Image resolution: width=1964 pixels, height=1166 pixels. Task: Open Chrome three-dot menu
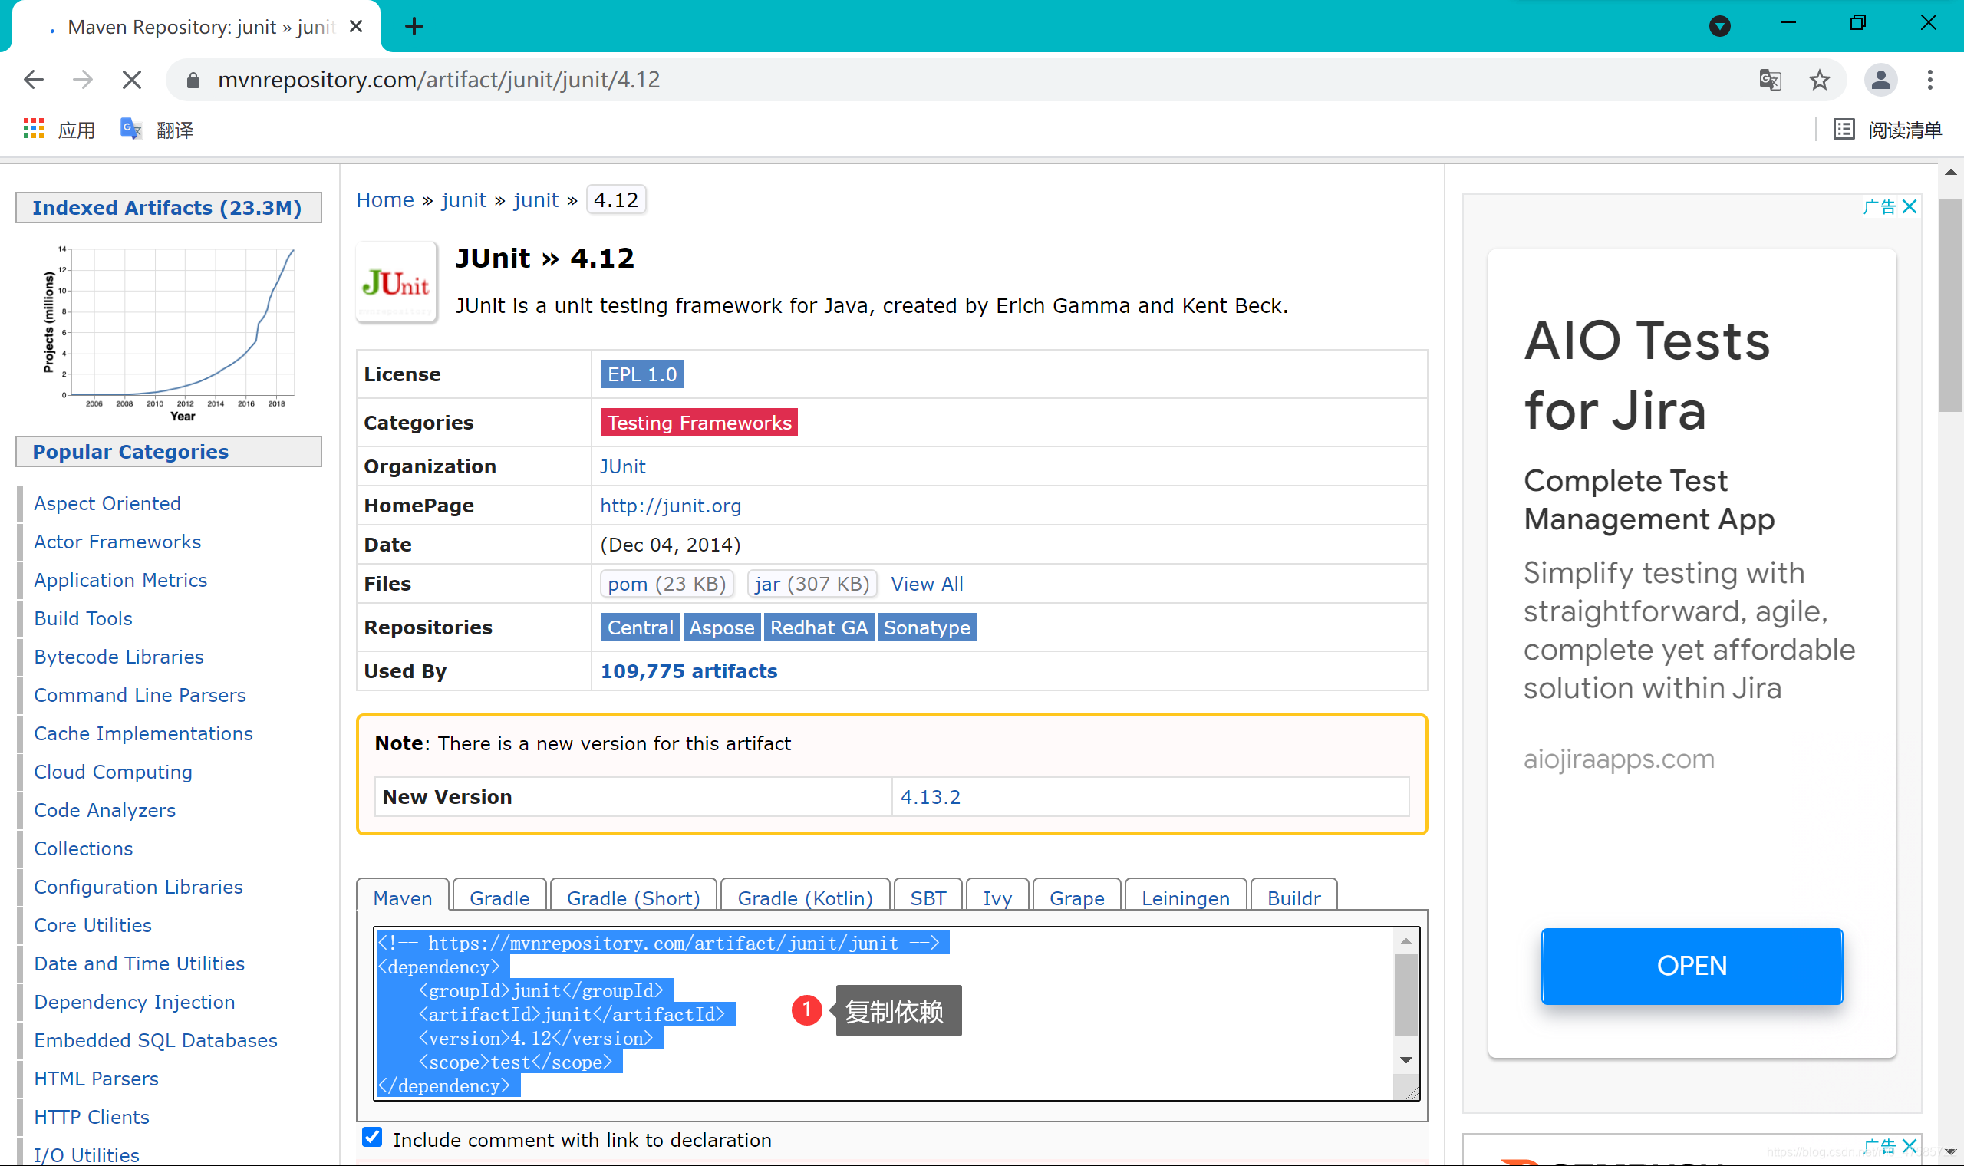tap(1929, 79)
